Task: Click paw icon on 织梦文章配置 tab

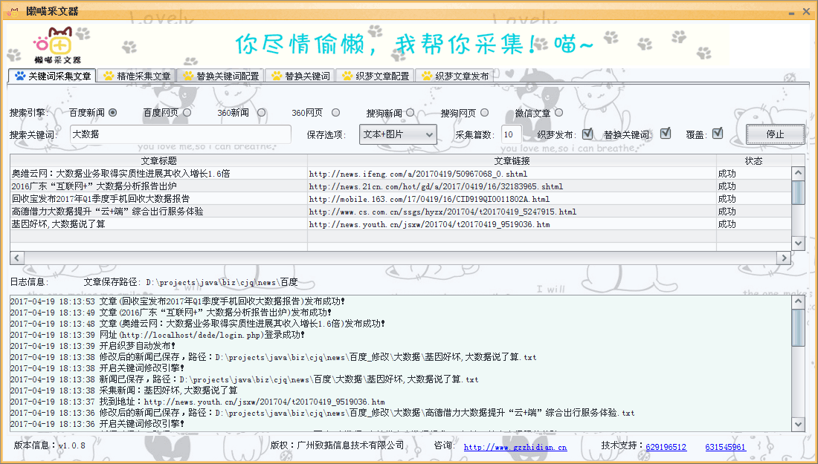Action: click(x=347, y=76)
